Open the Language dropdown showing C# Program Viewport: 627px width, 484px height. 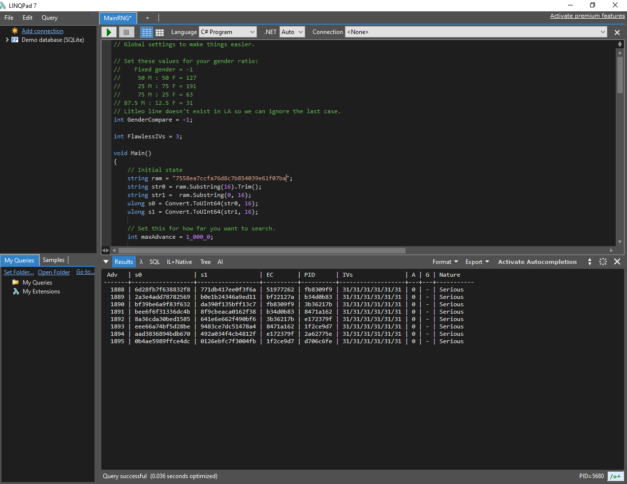click(x=228, y=32)
